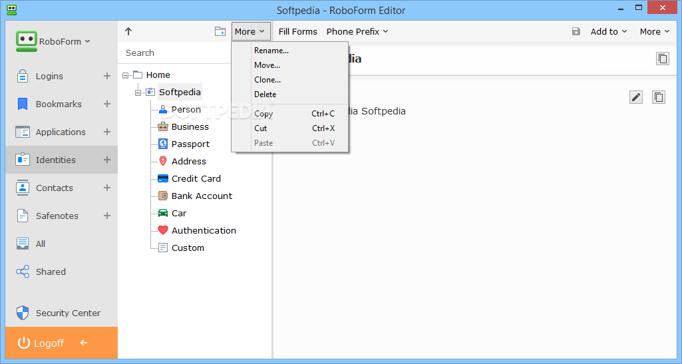This screenshot has width=682, height=364.
Task: Select the Credit Card tree item
Action: click(189, 179)
